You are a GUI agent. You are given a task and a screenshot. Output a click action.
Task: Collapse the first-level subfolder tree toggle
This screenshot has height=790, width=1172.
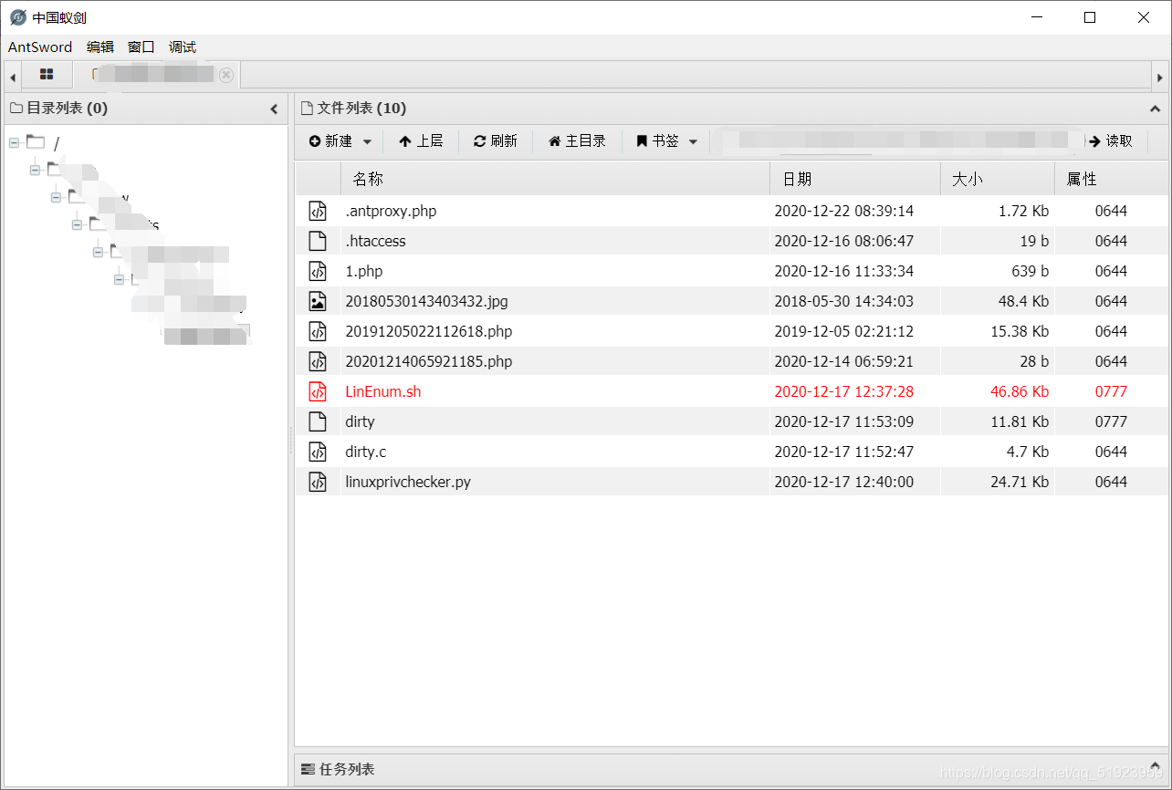(x=35, y=170)
